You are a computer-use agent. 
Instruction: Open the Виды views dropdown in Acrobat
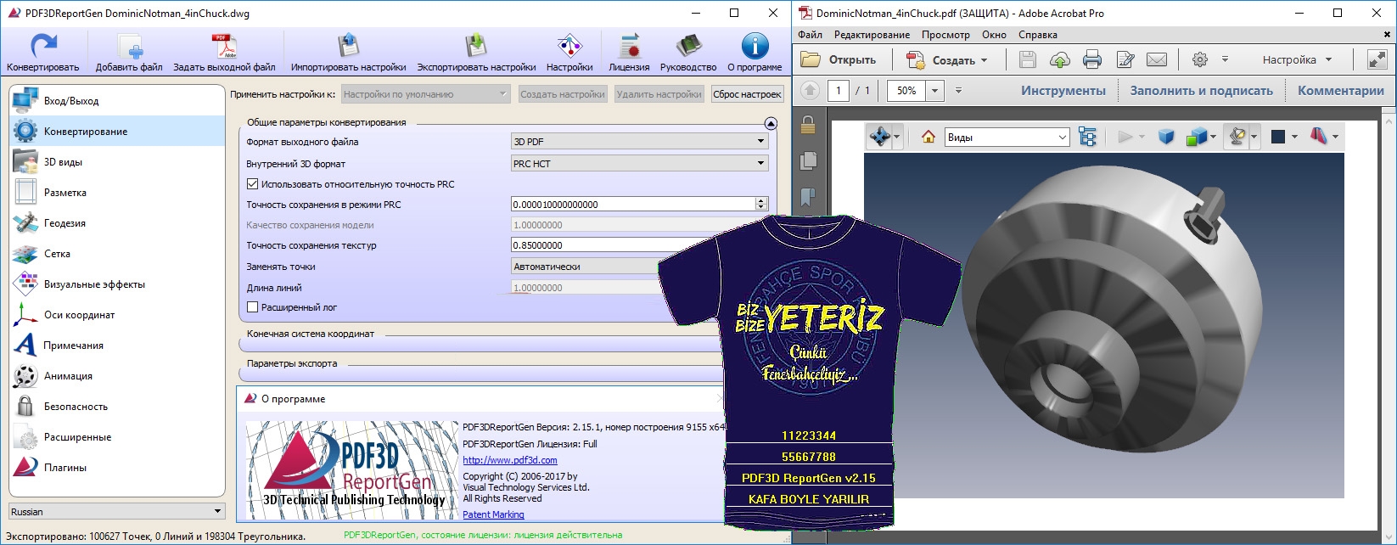(x=1007, y=137)
